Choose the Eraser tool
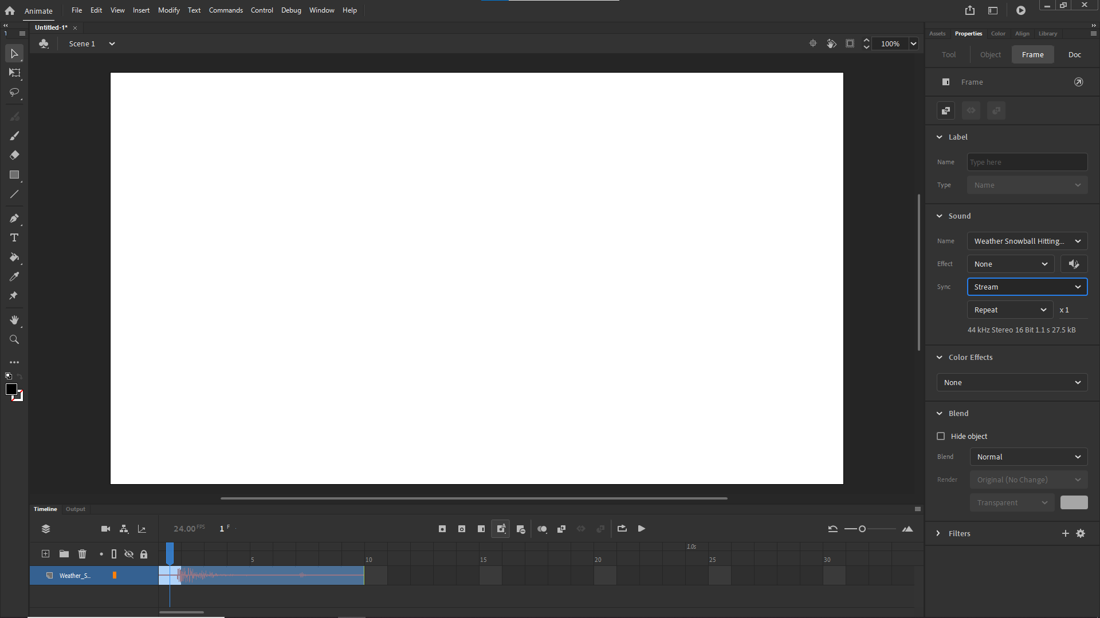The image size is (1100, 618). [x=14, y=154]
